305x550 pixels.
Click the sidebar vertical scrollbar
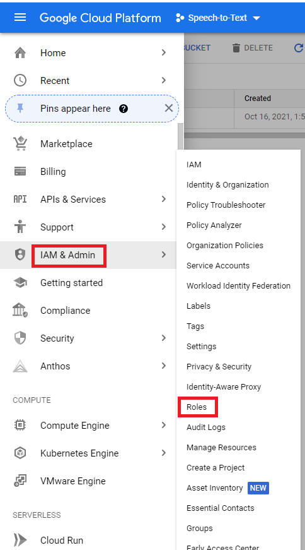coord(180,137)
